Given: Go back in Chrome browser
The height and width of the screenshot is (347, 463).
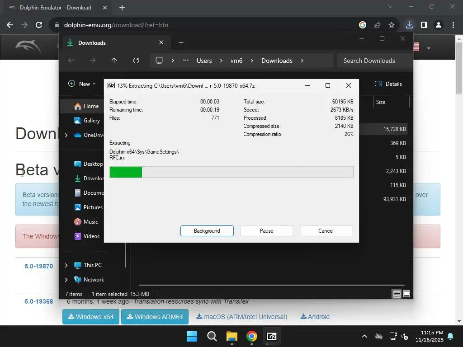Looking at the screenshot, I should coord(10,25).
